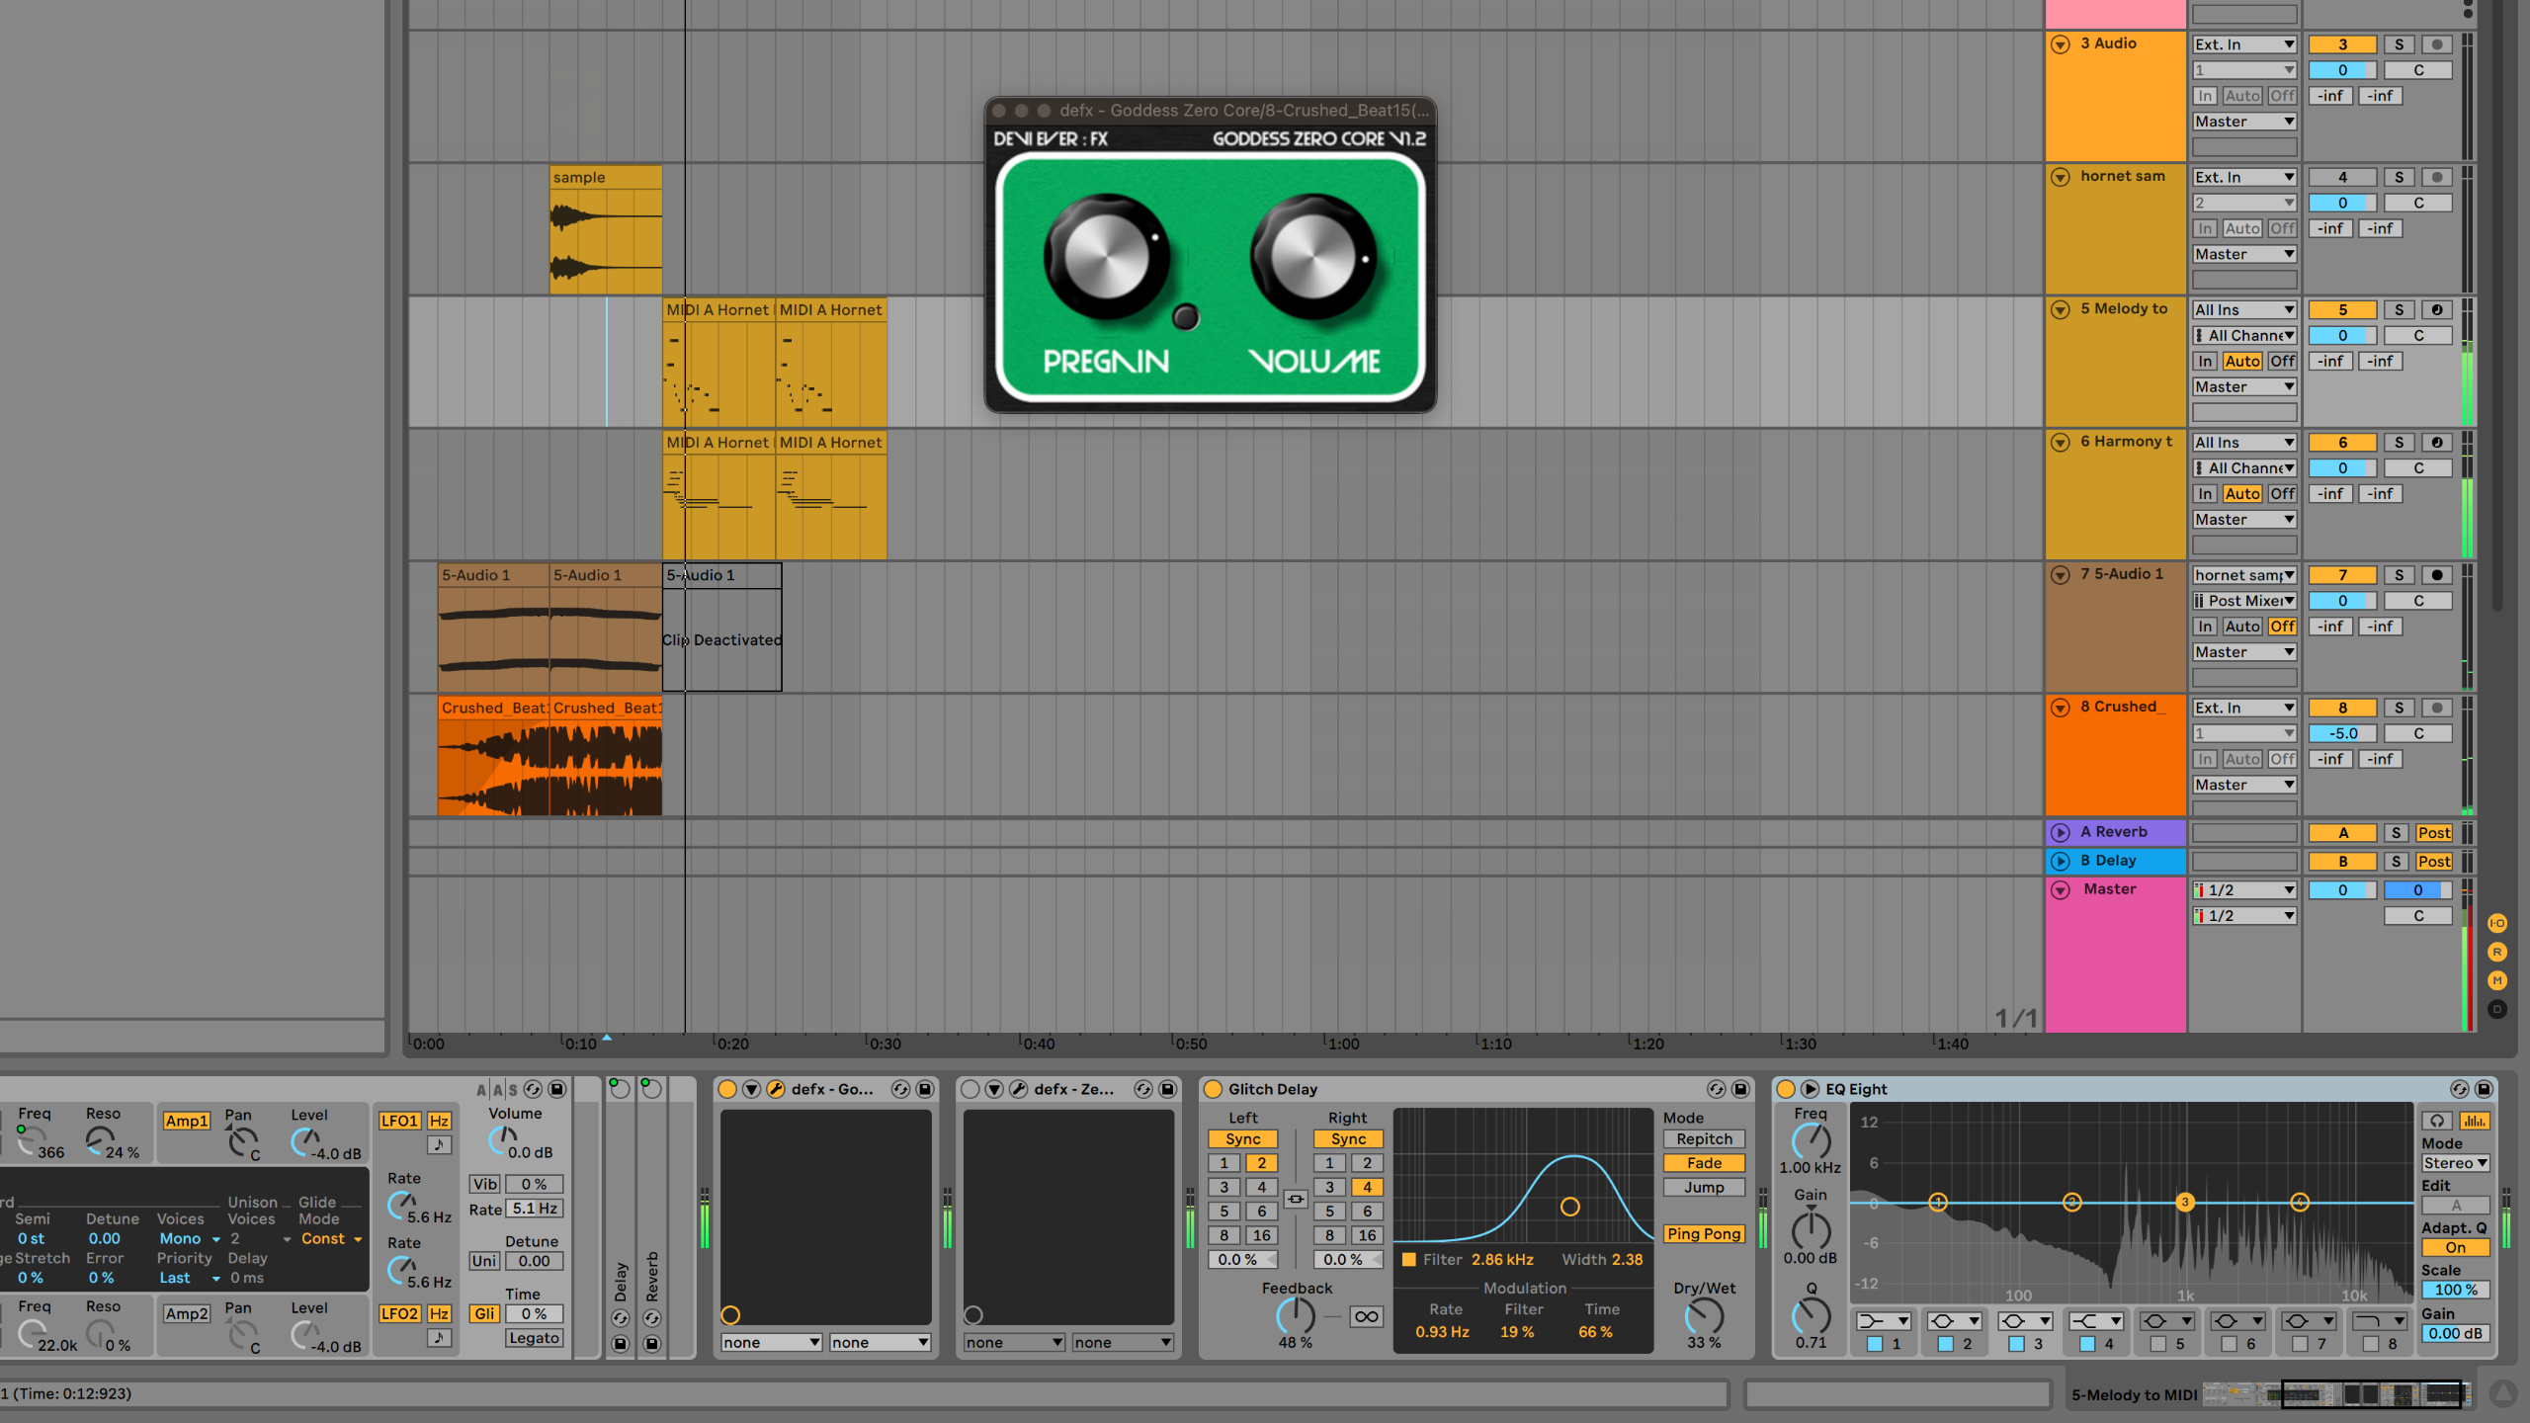Click Dry/Wet knob in Glitch Delay

(1704, 1316)
